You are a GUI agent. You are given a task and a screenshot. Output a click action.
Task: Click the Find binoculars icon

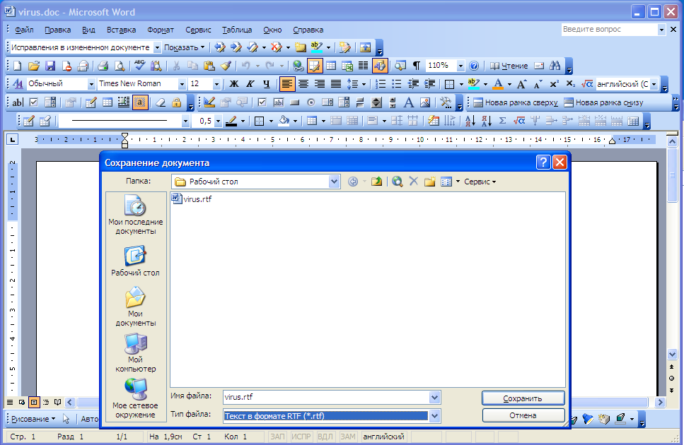pos(555,66)
